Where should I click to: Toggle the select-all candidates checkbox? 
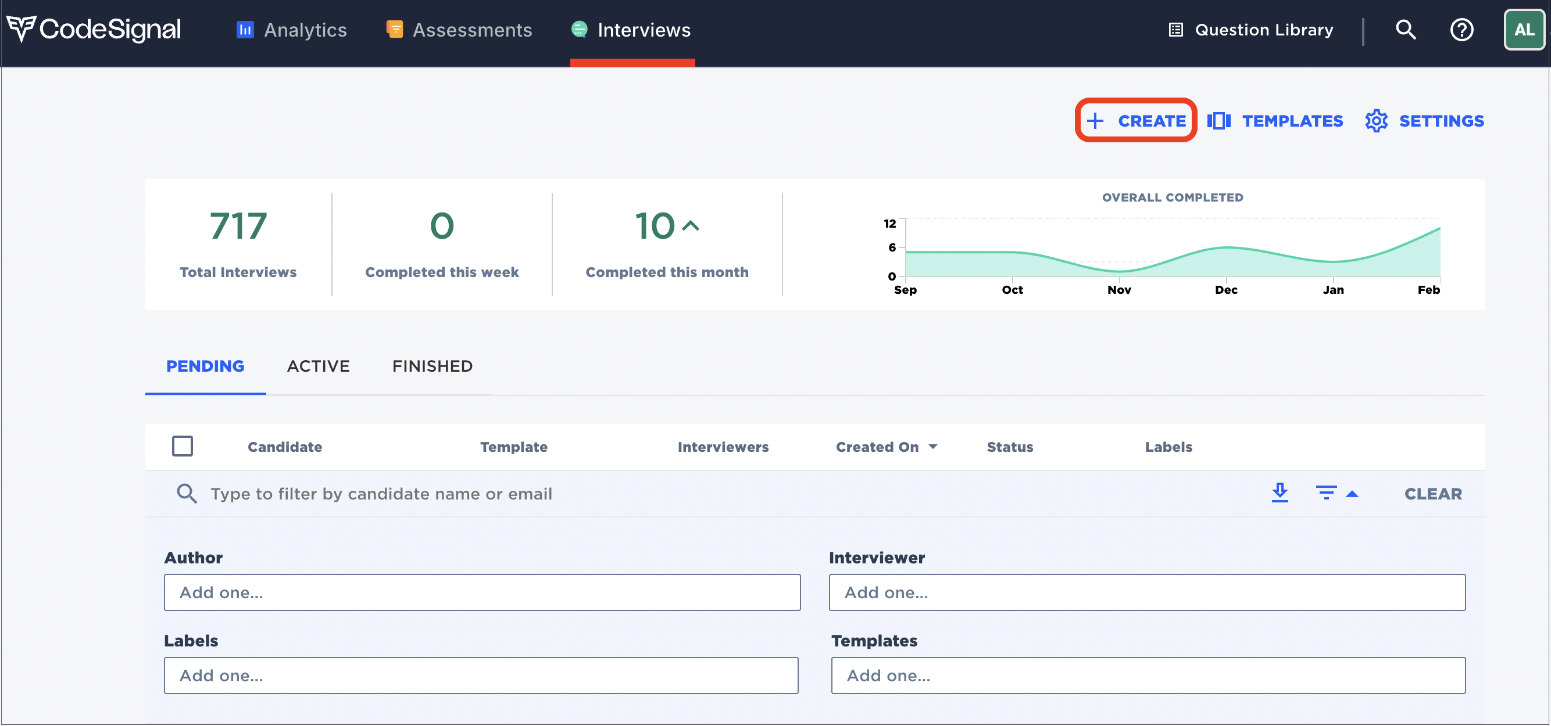183,446
